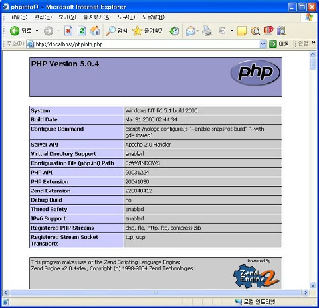Click the Research magnifier toolbar icon
The image size is (319, 308).
(x=255, y=31)
